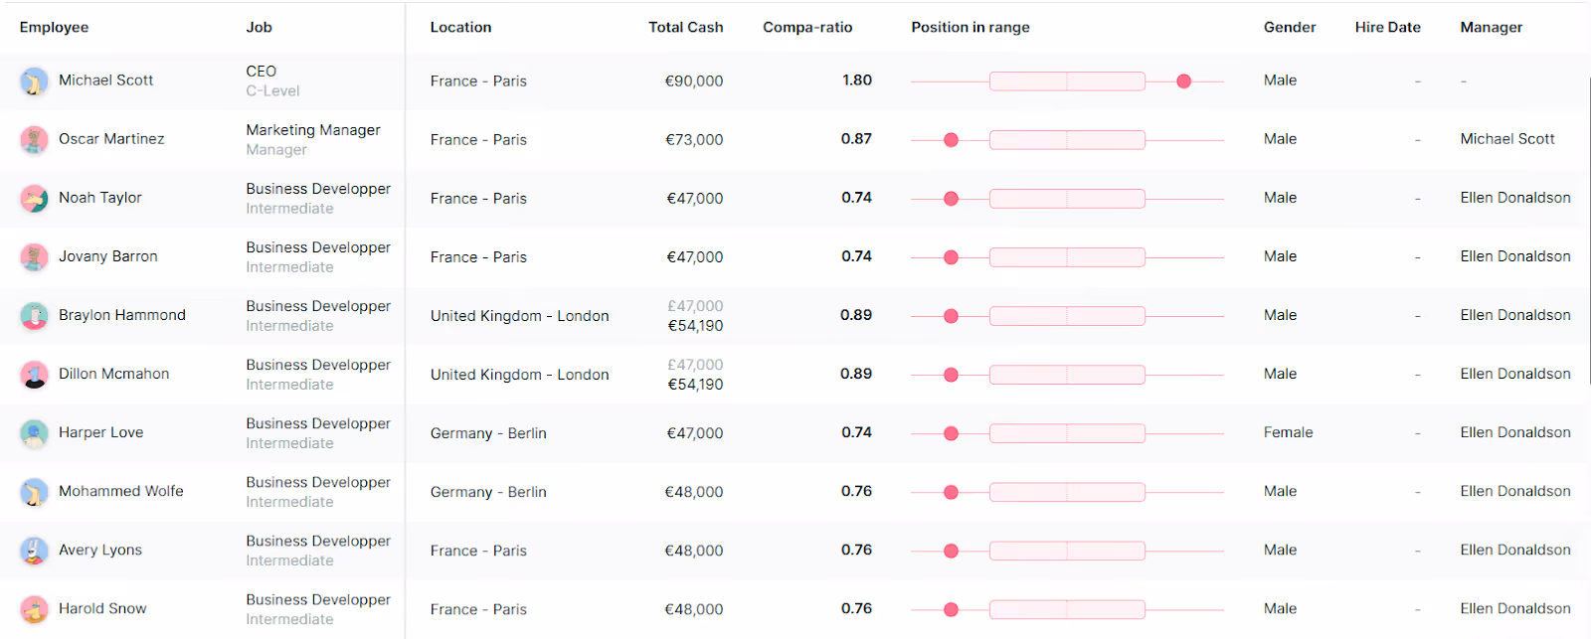Screen dimensions: 1591x639
Task: Click manager Michael Scott in Oscar Martinez's row
Action: [1506, 139]
